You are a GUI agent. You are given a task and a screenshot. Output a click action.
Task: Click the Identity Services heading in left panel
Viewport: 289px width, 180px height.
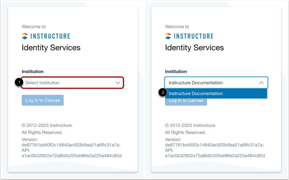51,48
